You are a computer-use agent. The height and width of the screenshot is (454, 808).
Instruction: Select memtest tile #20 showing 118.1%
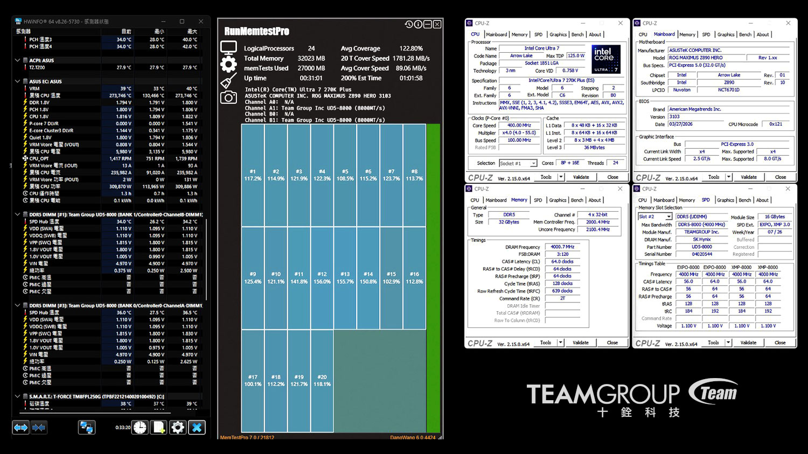322,381
